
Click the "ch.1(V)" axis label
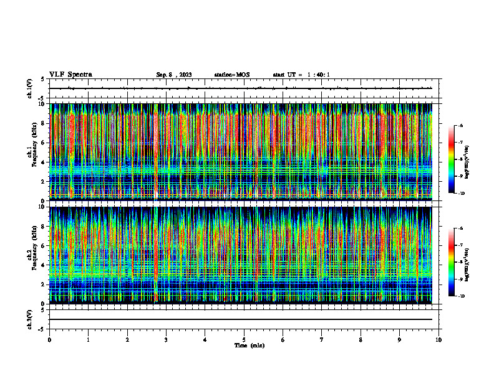[30, 88]
